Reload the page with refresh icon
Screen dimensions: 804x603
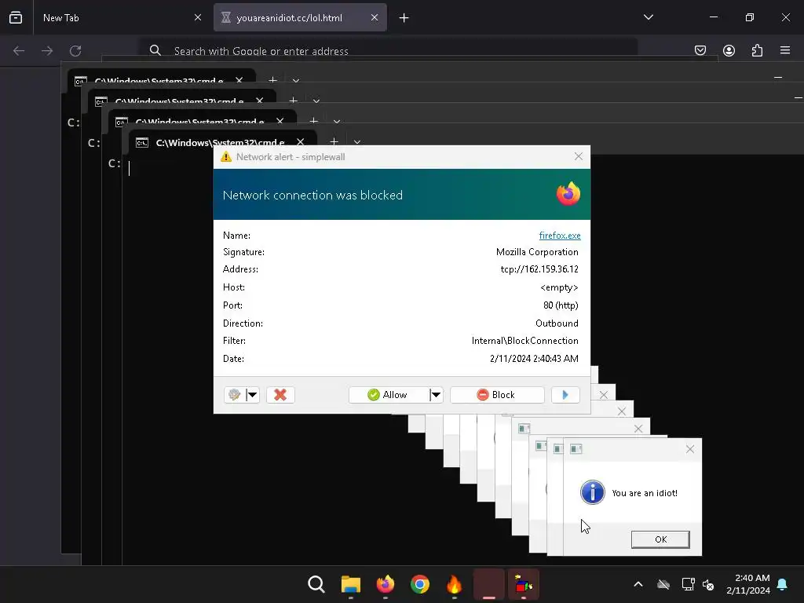(x=75, y=51)
